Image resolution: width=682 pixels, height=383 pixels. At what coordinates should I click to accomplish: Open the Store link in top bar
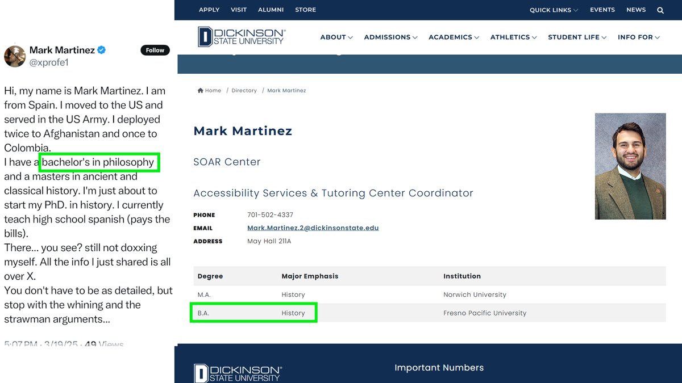tap(306, 10)
